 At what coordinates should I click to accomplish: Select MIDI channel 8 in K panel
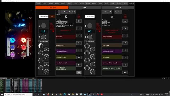[x=75, y=11]
